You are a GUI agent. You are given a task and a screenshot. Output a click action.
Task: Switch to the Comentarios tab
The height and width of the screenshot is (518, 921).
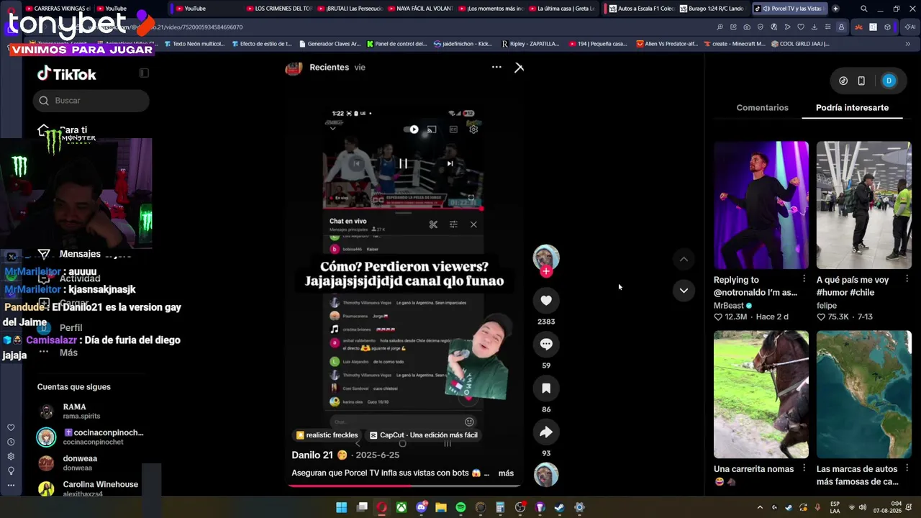click(762, 108)
